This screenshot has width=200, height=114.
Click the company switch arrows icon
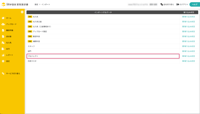(161, 4)
